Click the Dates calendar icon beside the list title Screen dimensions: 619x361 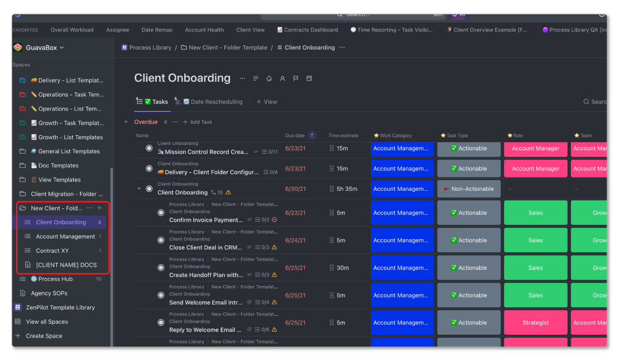[309, 78]
